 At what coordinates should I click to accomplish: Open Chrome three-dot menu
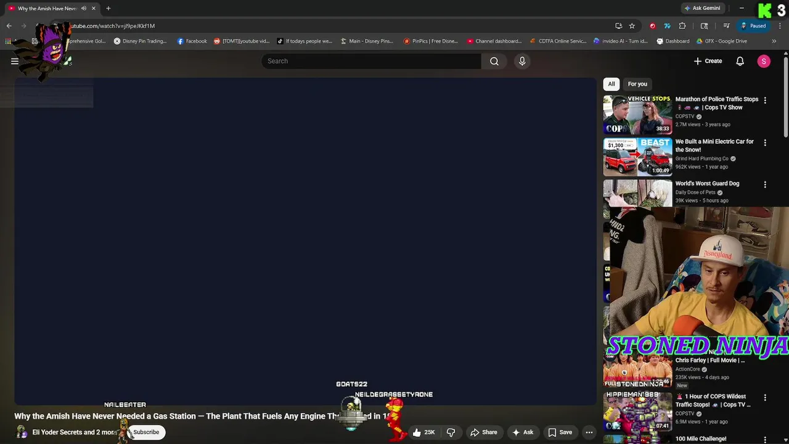(x=780, y=26)
